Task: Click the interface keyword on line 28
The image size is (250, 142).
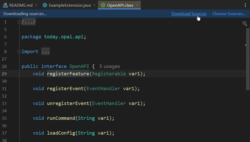Action: coord(54,66)
